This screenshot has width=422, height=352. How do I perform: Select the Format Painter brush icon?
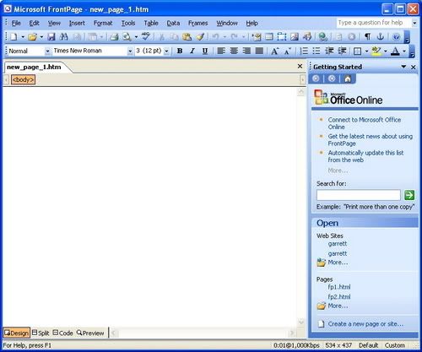[x=200, y=37]
